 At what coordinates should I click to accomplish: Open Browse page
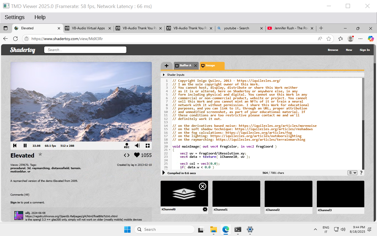[333, 50]
